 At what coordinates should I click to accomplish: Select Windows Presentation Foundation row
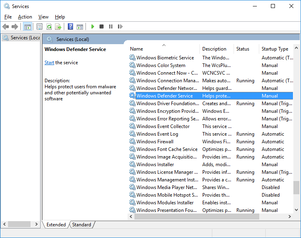click(x=211, y=210)
